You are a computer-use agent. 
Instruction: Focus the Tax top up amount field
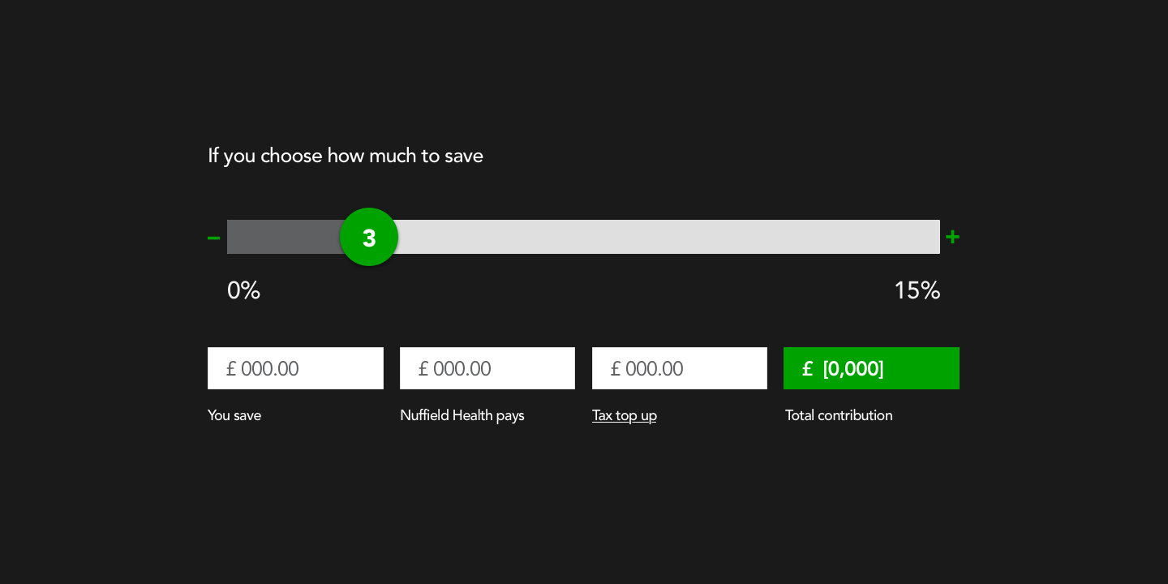(x=680, y=368)
